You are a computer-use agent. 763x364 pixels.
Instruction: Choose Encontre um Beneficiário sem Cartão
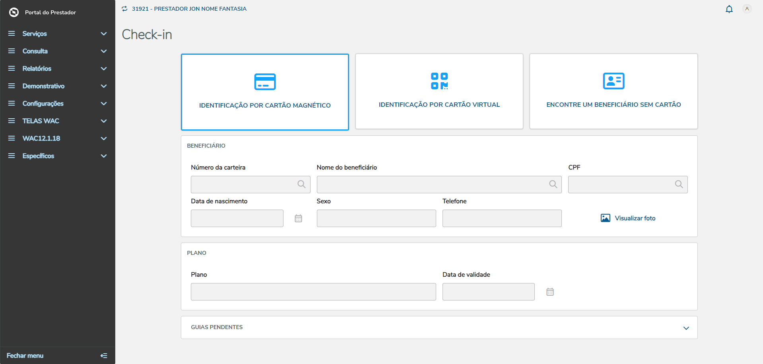point(613,91)
